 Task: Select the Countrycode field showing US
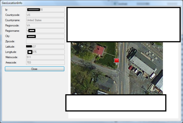(45, 15)
